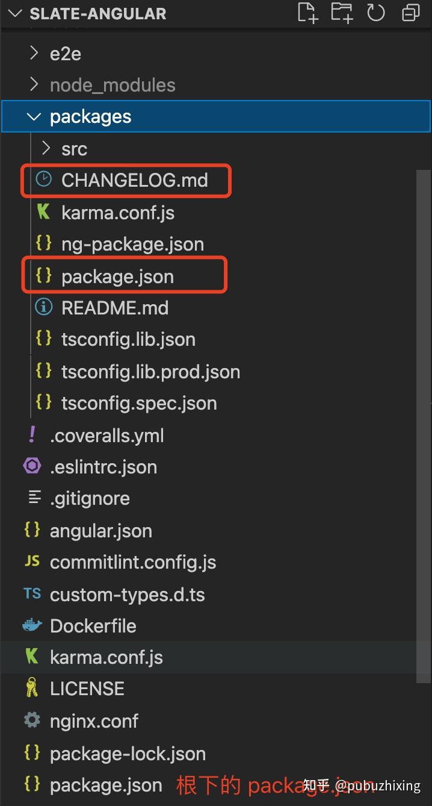Click the README.md info icon
The image size is (432, 806).
click(x=44, y=307)
